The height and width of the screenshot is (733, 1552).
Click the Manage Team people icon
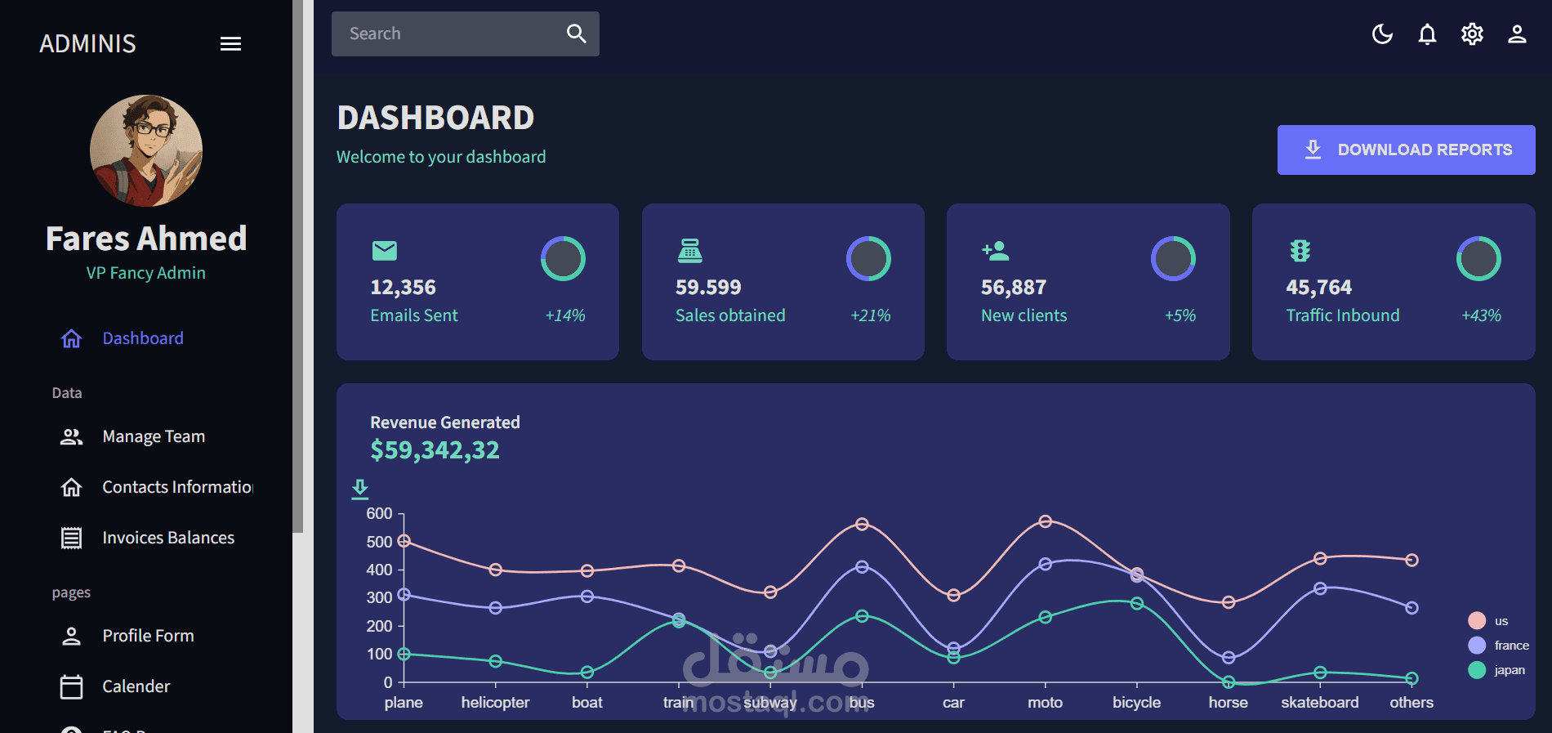click(x=72, y=436)
